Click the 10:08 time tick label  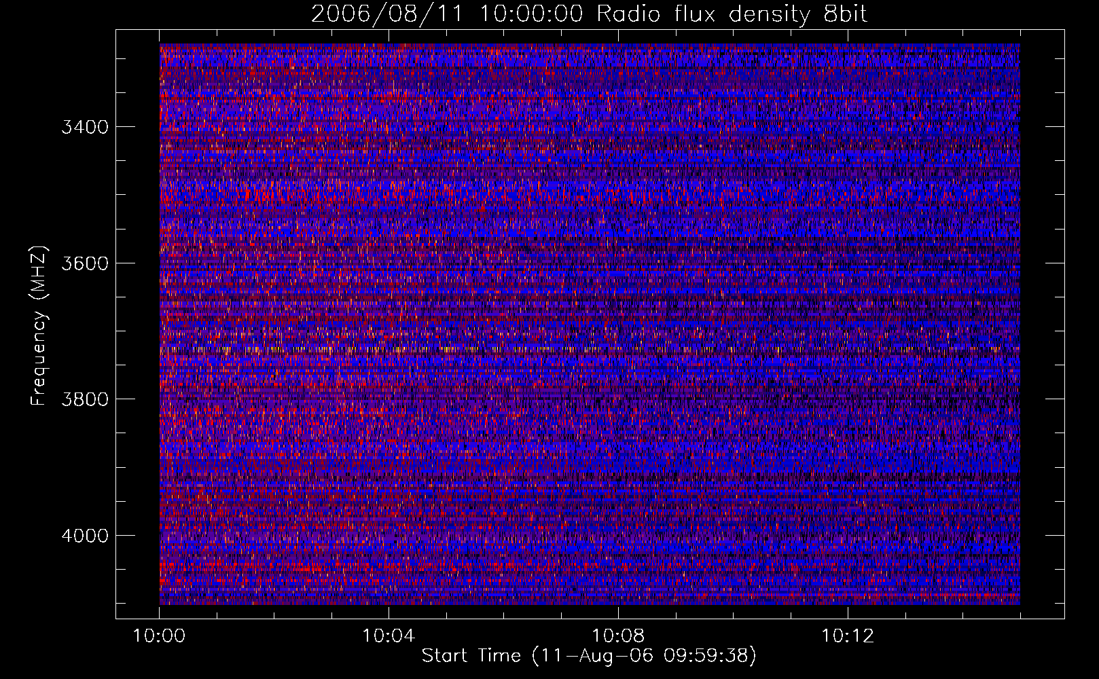pyautogui.click(x=618, y=636)
